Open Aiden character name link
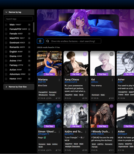This screenshot has height=154, width=134. (121, 132)
